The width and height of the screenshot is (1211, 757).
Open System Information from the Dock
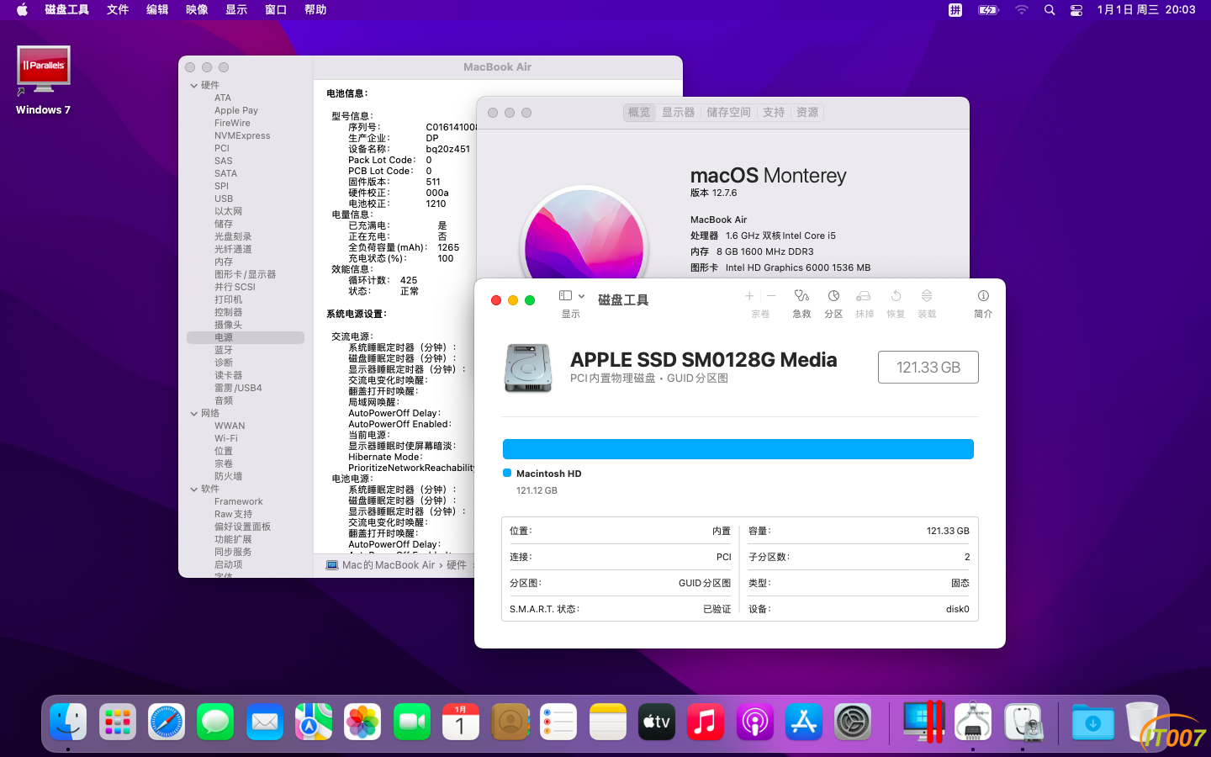973,722
